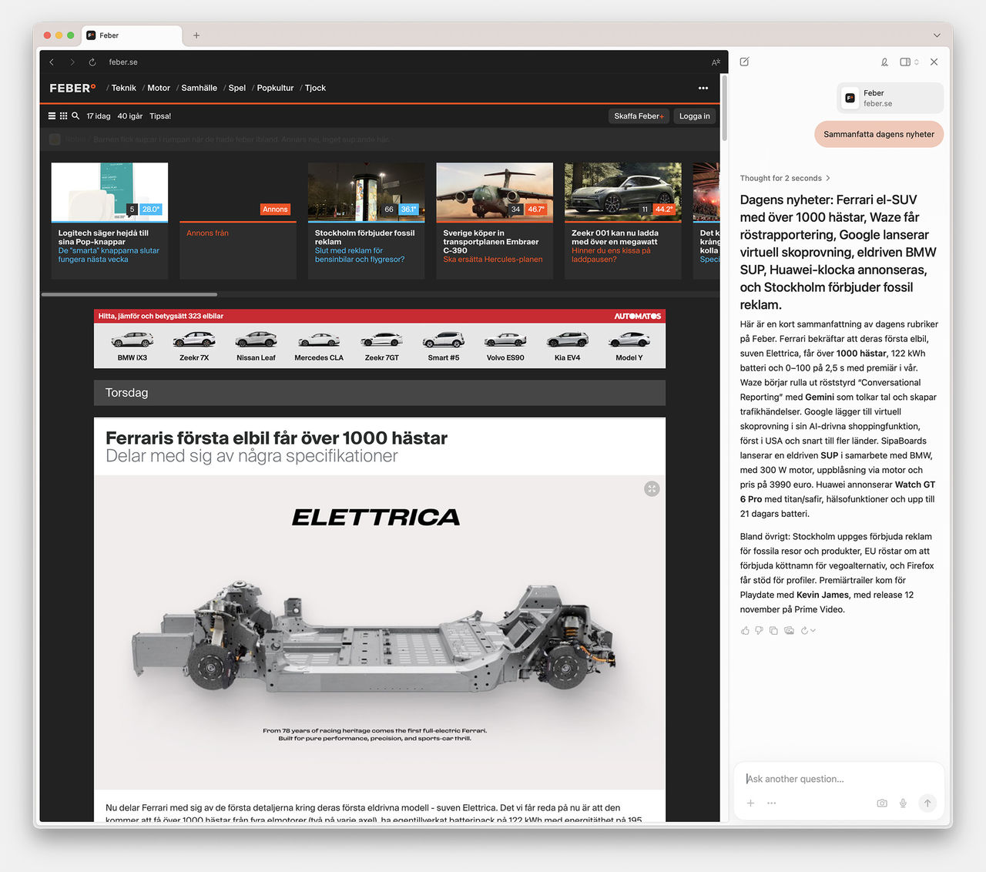Give the summary a thumbs up
The image size is (986, 872).
(x=744, y=630)
